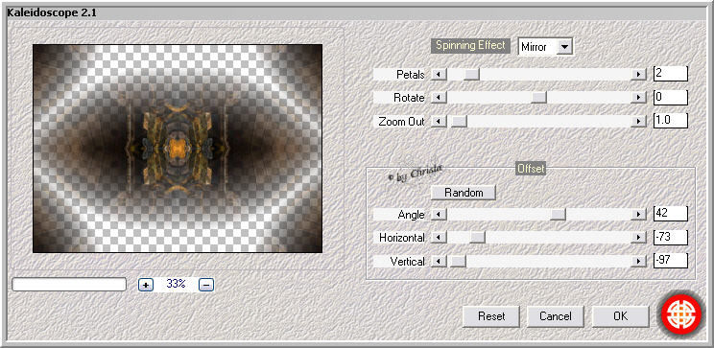Click the Reset button
Image resolution: width=714 pixels, height=348 pixels.
(491, 316)
